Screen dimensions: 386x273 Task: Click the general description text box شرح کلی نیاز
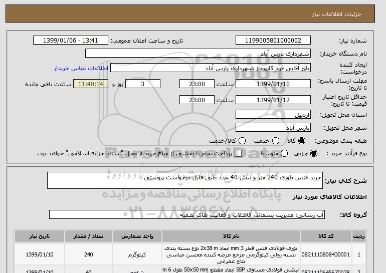(x=185, y=180)
